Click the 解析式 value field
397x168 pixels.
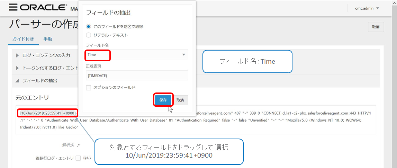[79, 145]
